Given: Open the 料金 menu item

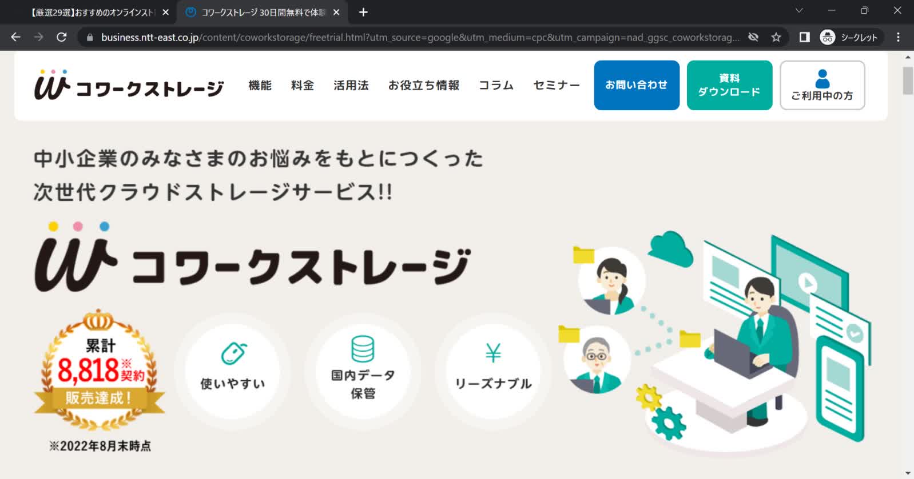Looking at the screenshot, I should [302, 86].
